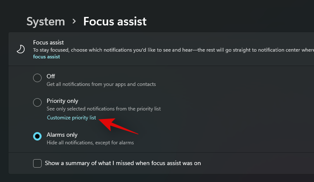Select the Off radio button
This screenshot has height=182, width=314.
[37, 77]
